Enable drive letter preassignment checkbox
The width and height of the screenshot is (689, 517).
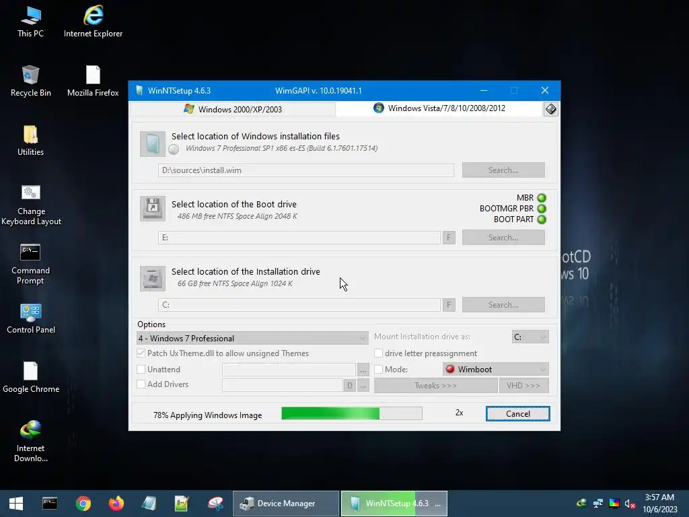(x=378, y=353)
